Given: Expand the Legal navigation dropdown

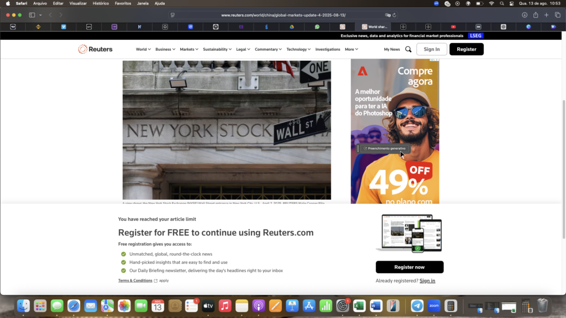Looking at the screenshot, I should pos(243,49).
